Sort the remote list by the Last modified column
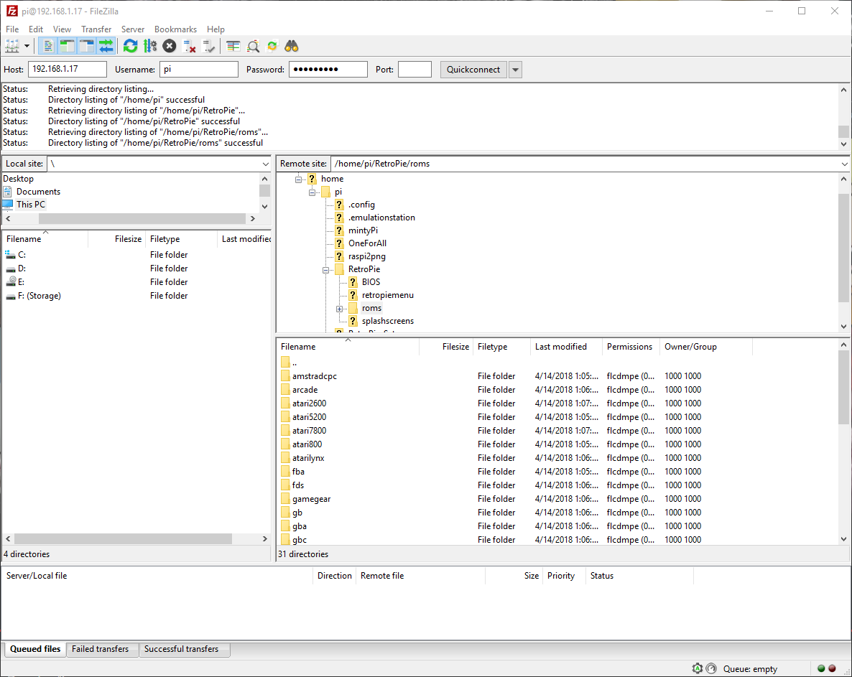This screenshot has width=852, height=677. (565, 347)
